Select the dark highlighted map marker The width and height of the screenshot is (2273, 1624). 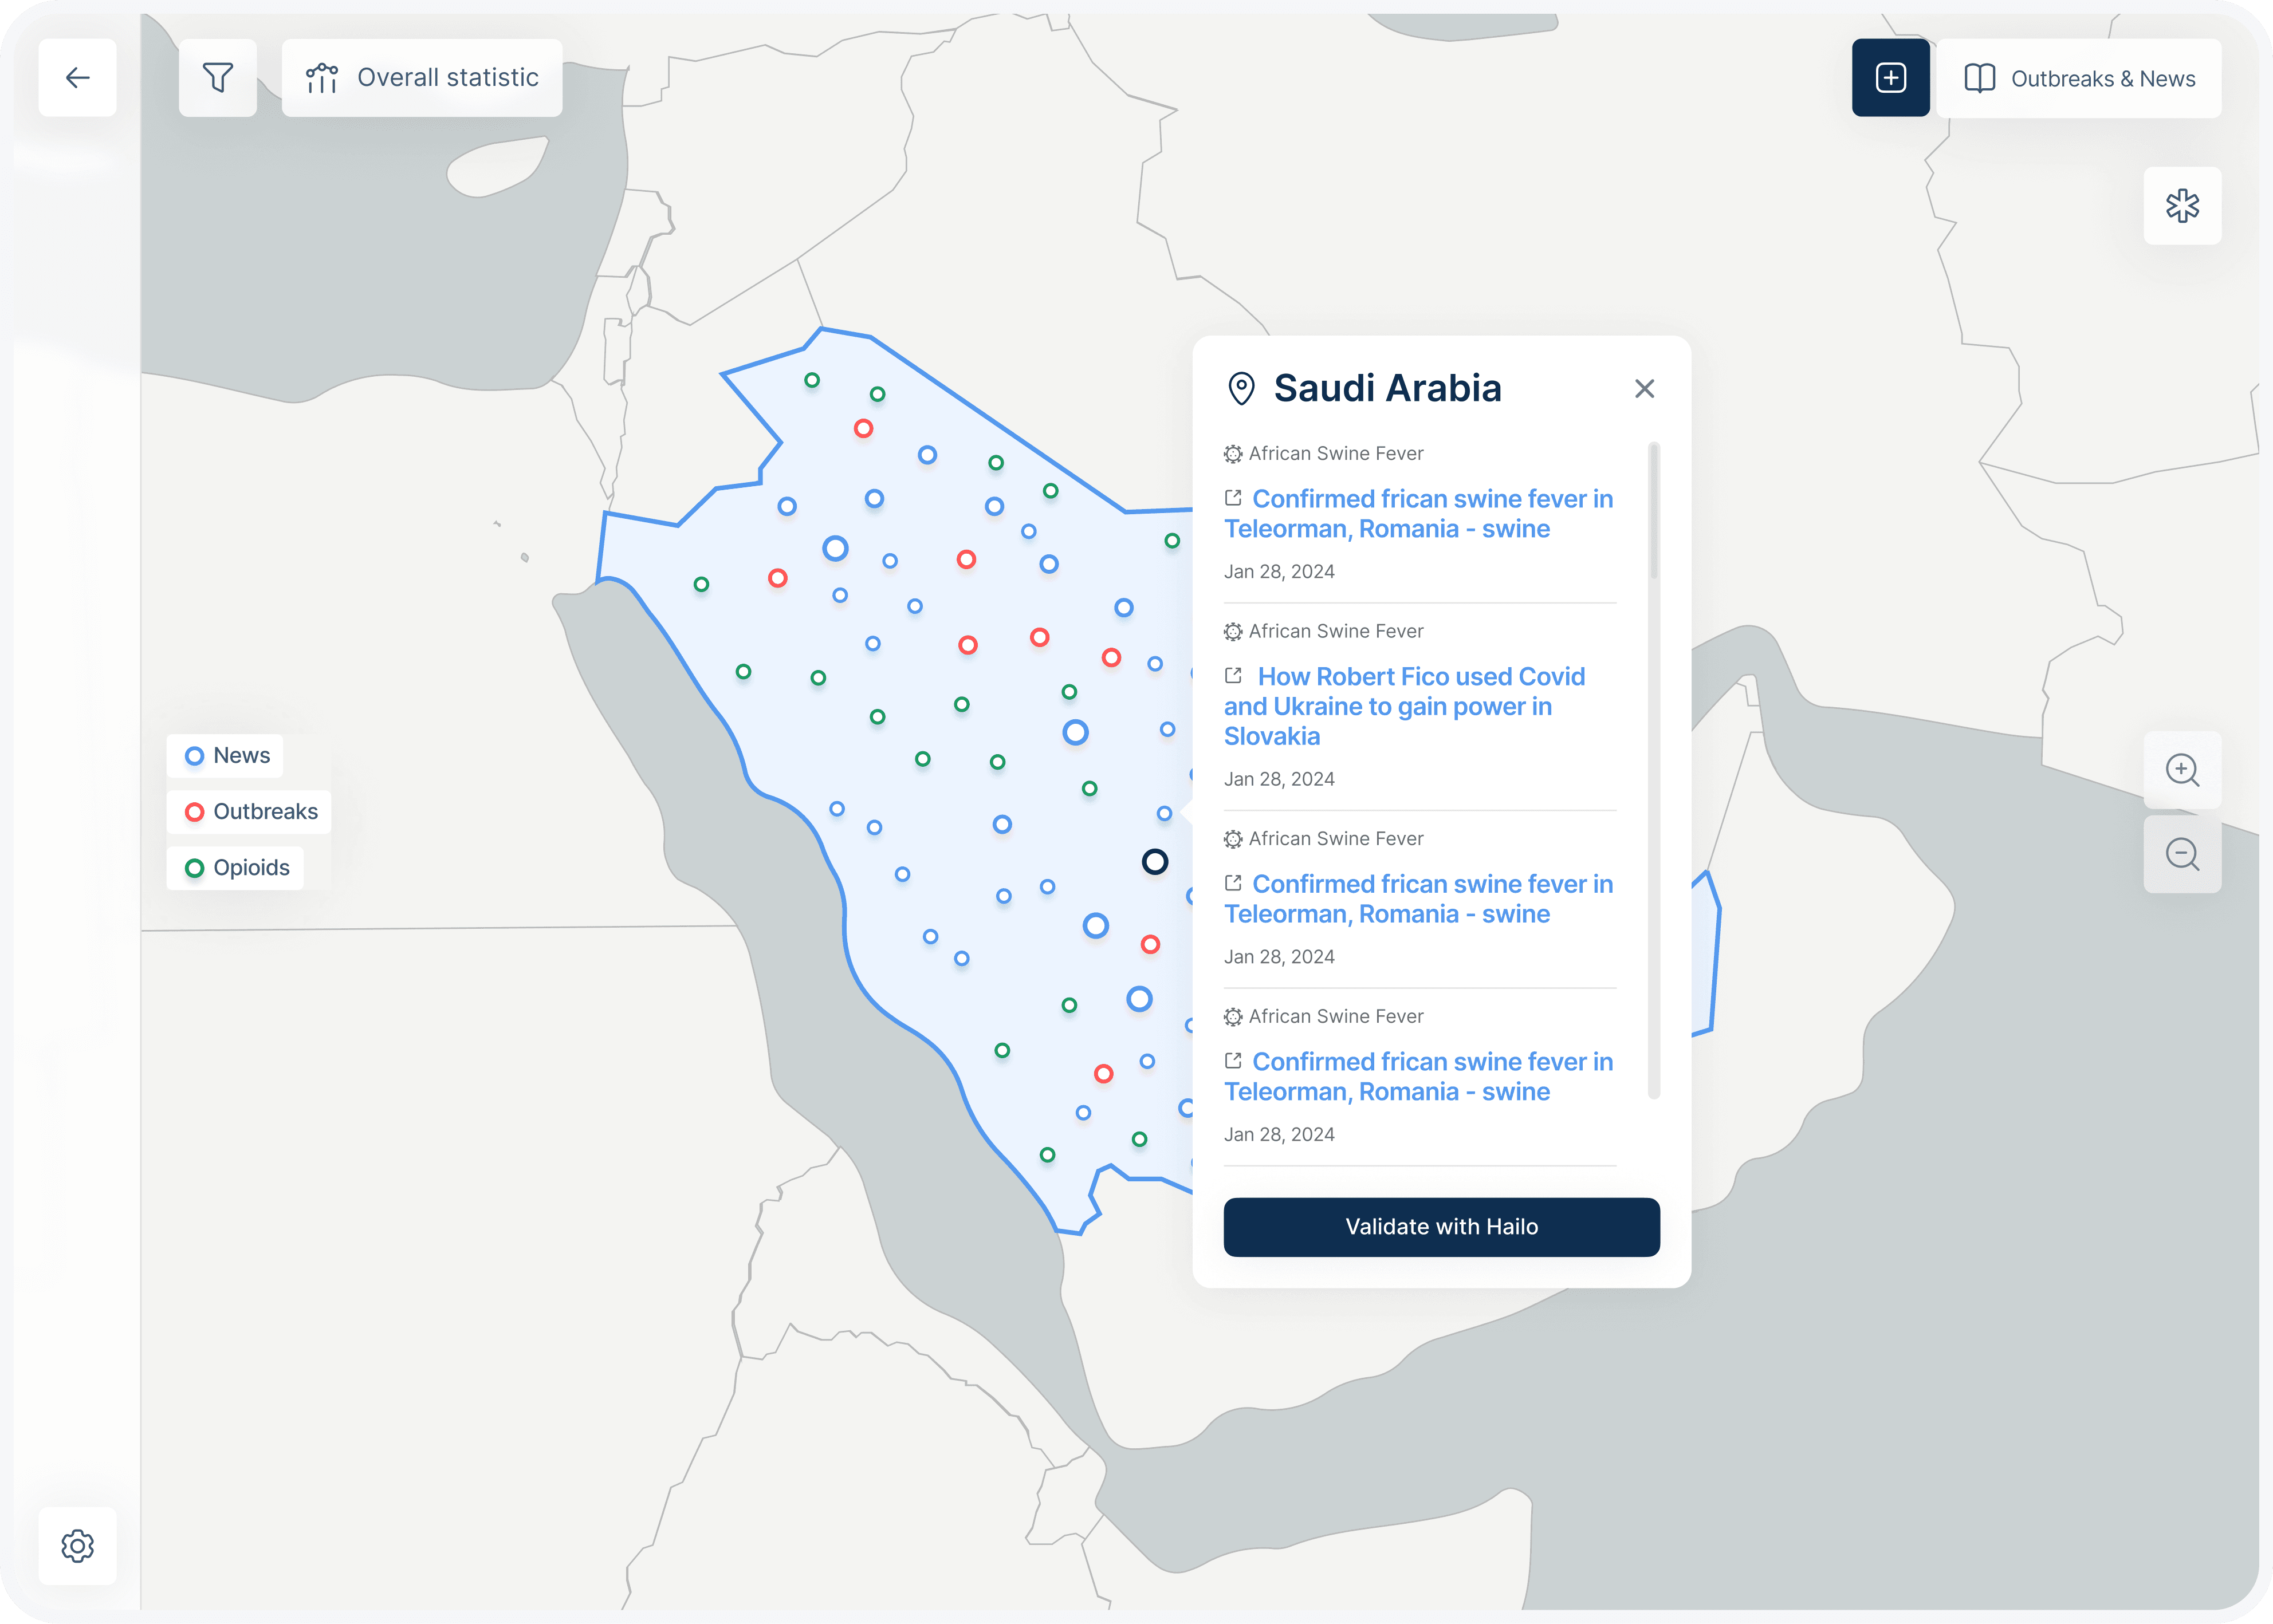point(1154,861)
